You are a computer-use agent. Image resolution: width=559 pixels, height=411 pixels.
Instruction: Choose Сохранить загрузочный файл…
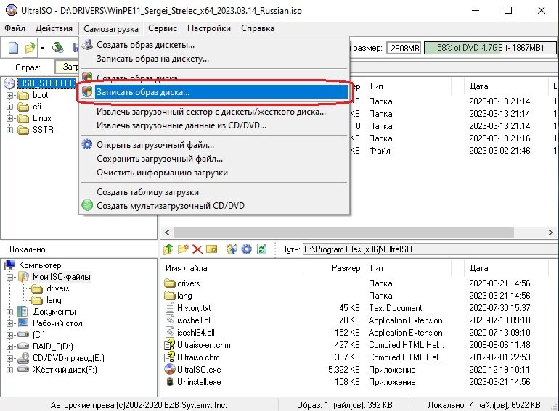coord(214,159)
